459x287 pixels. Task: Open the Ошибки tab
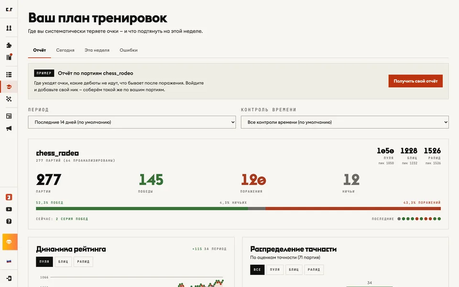point(129,50)
